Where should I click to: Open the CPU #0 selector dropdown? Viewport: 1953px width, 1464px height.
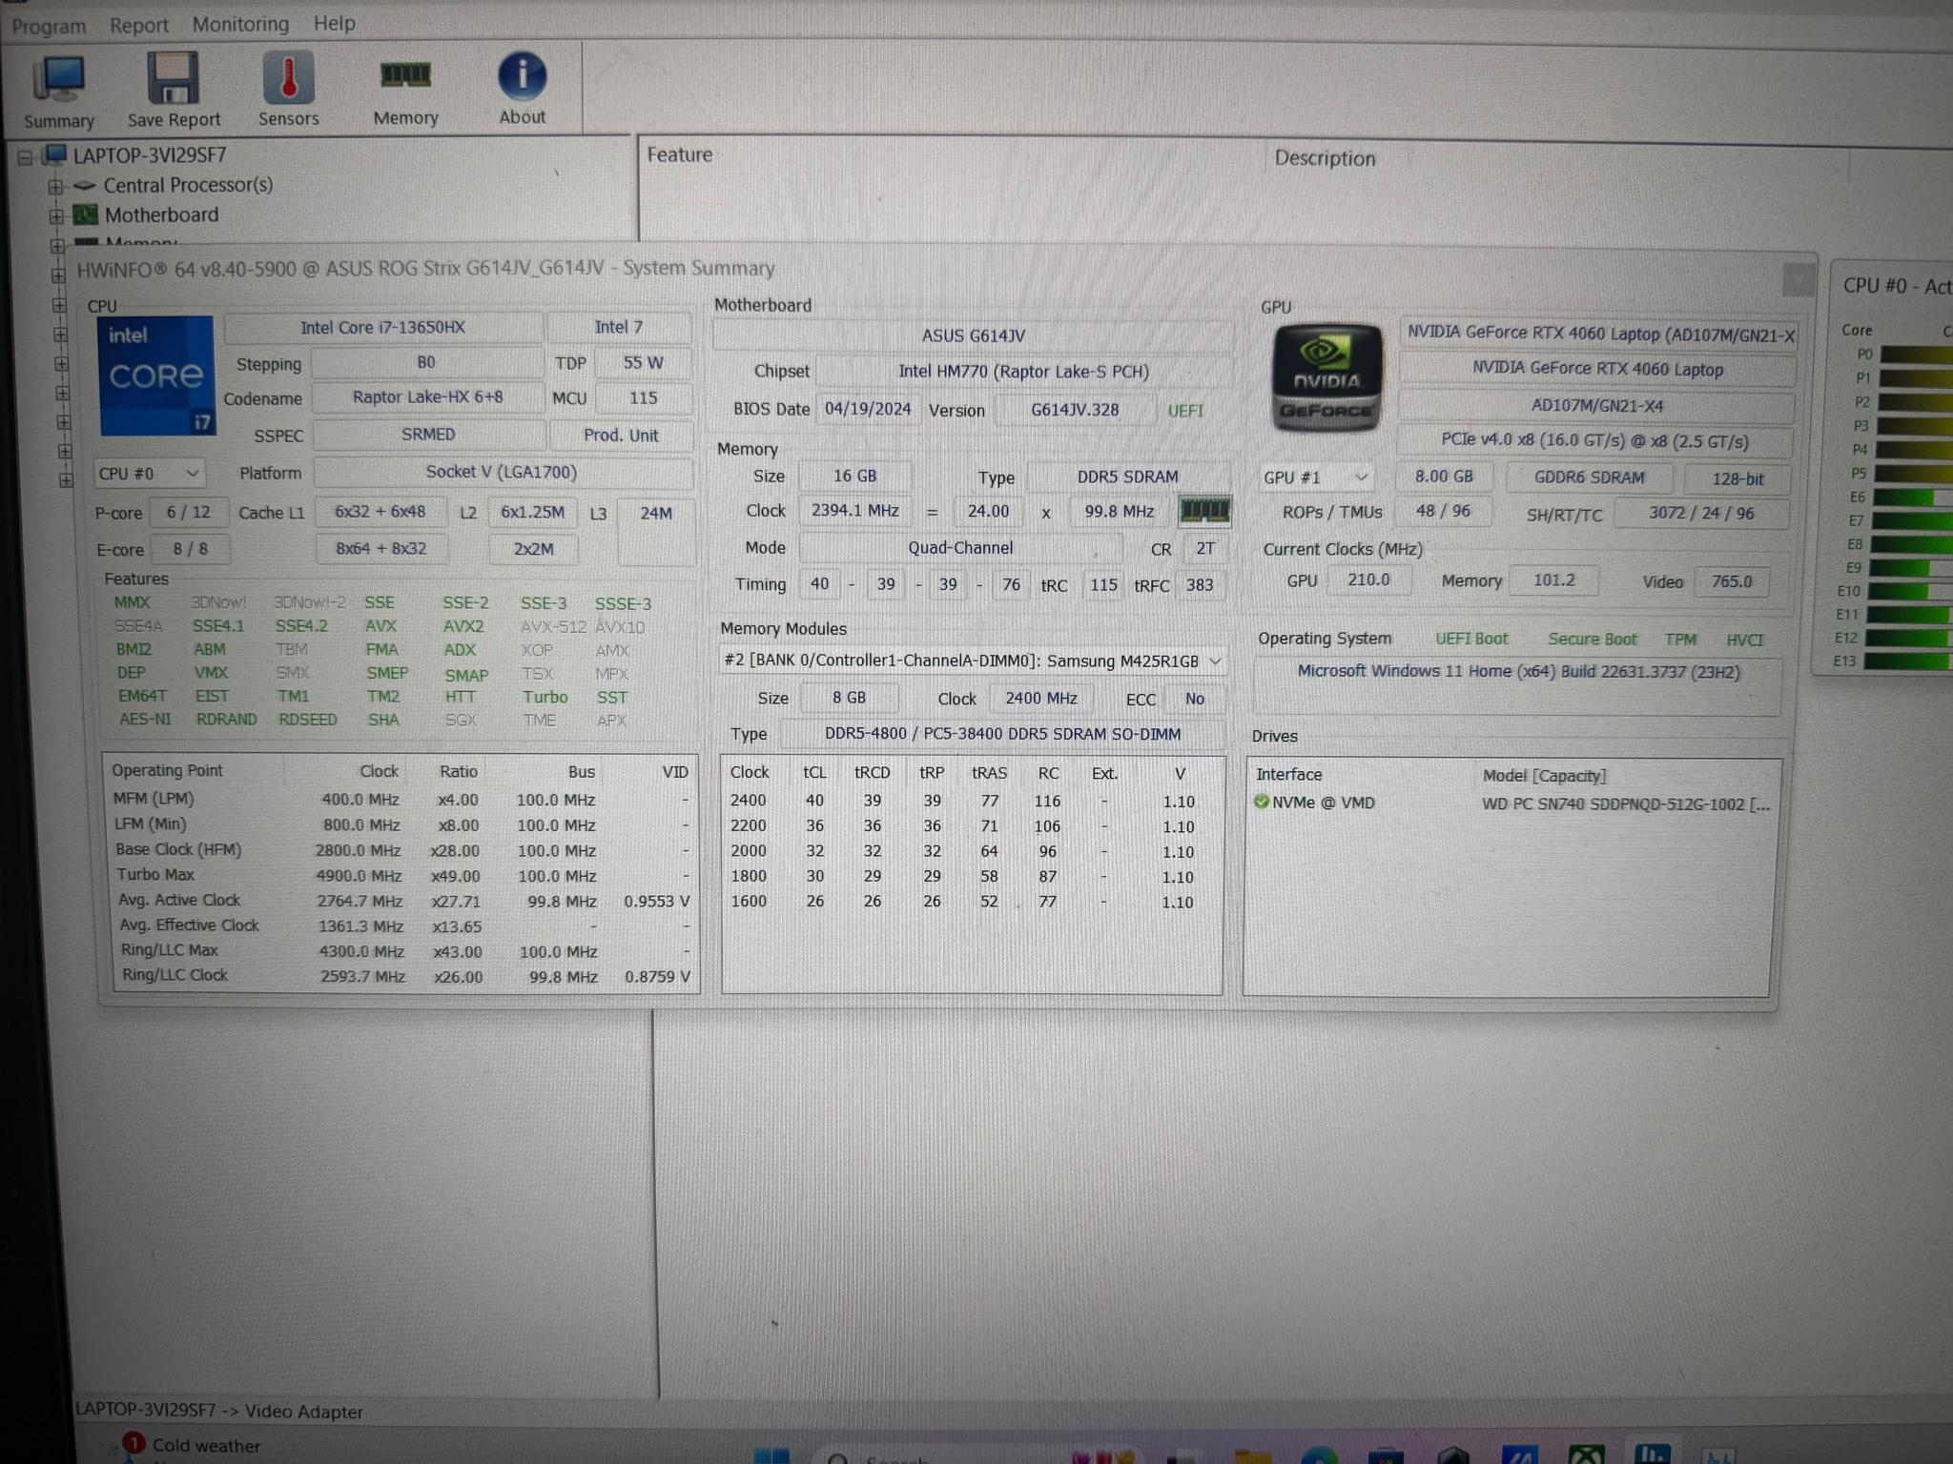149,474
